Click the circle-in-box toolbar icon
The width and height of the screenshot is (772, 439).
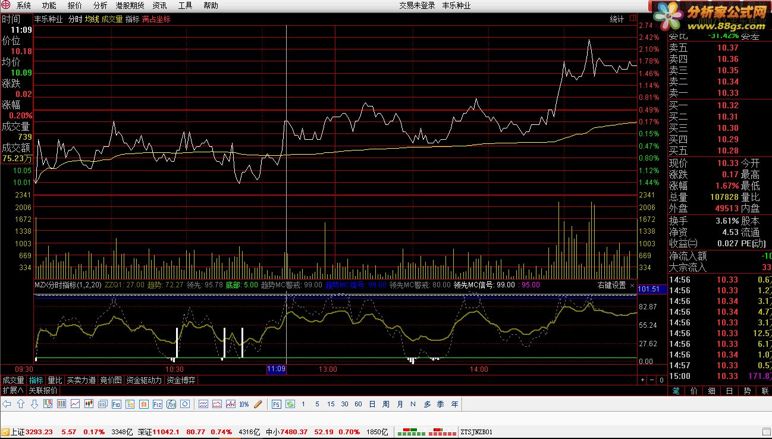pyautogui.click(x=185, y=404)
